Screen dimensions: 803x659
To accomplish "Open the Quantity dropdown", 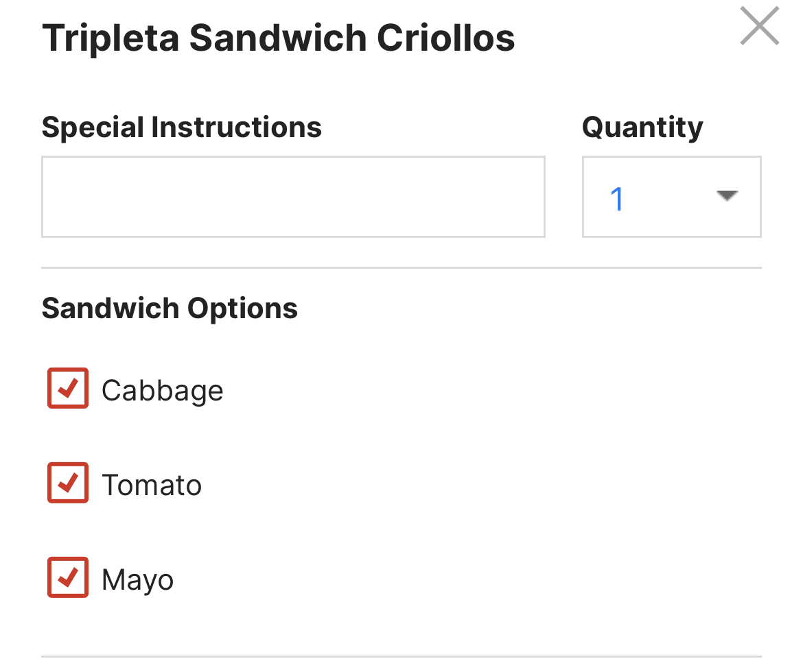I will click(671, 197).
